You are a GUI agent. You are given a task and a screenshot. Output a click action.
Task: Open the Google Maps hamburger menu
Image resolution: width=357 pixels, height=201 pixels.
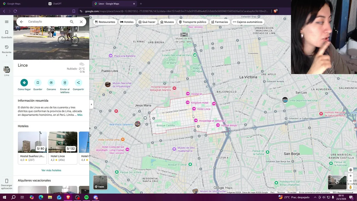tap(7, 22)
